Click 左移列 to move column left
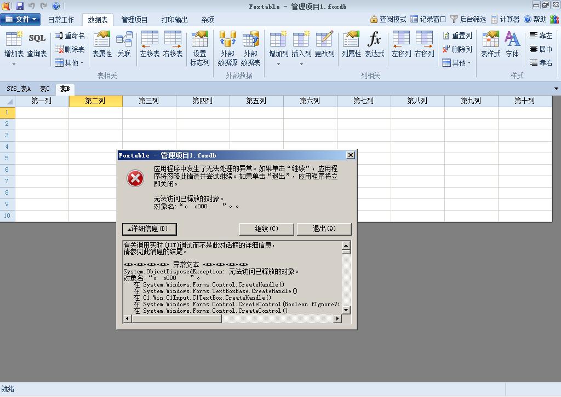 (x=401, y=45)
